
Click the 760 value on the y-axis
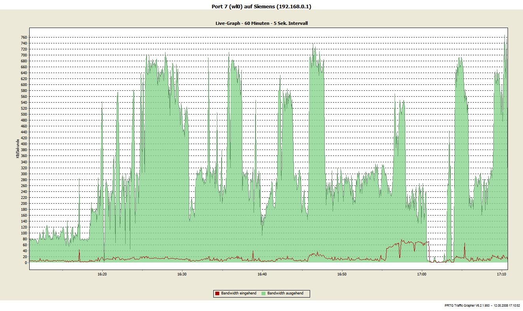click(23, 37)
